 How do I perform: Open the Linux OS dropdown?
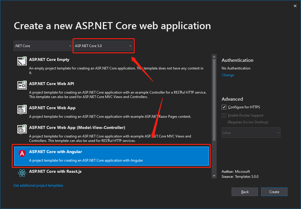pos(251,133)
